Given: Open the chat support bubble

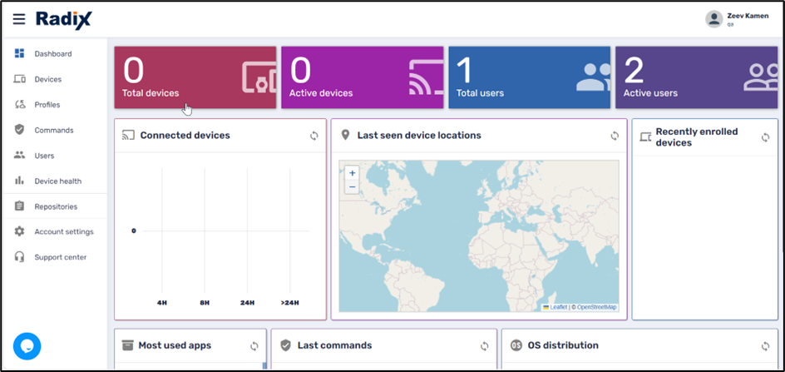Looking at the screenshot, I should point(27,345).
